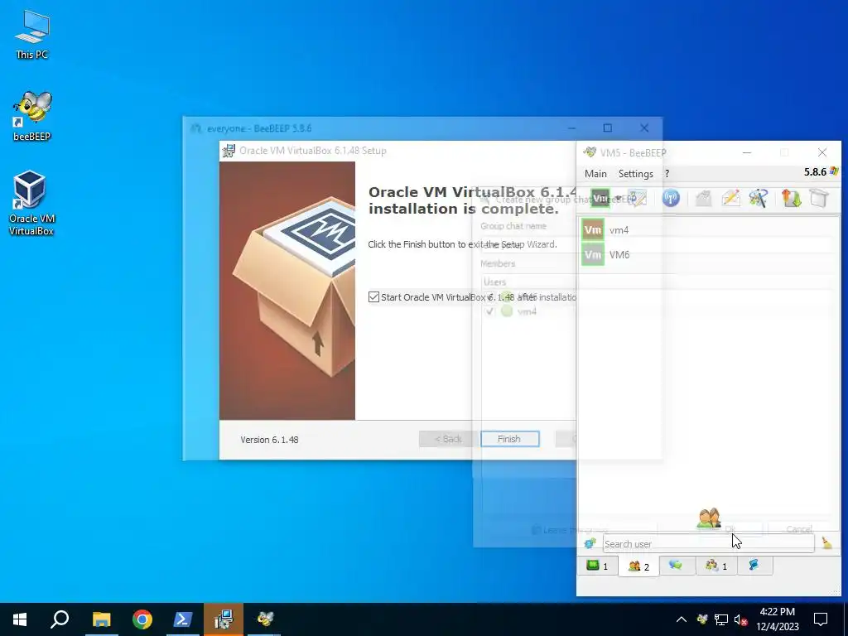Switch to the blue saved chats tab

[x=754, y=566]
